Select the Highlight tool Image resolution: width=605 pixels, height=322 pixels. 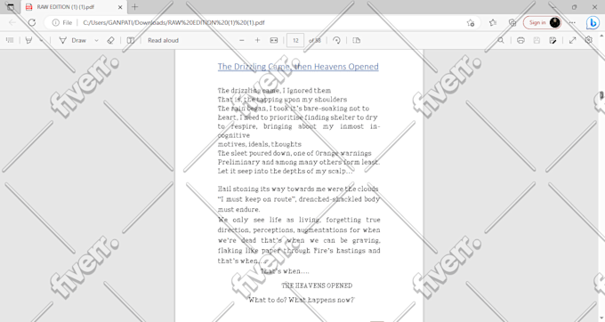(28, 40)
